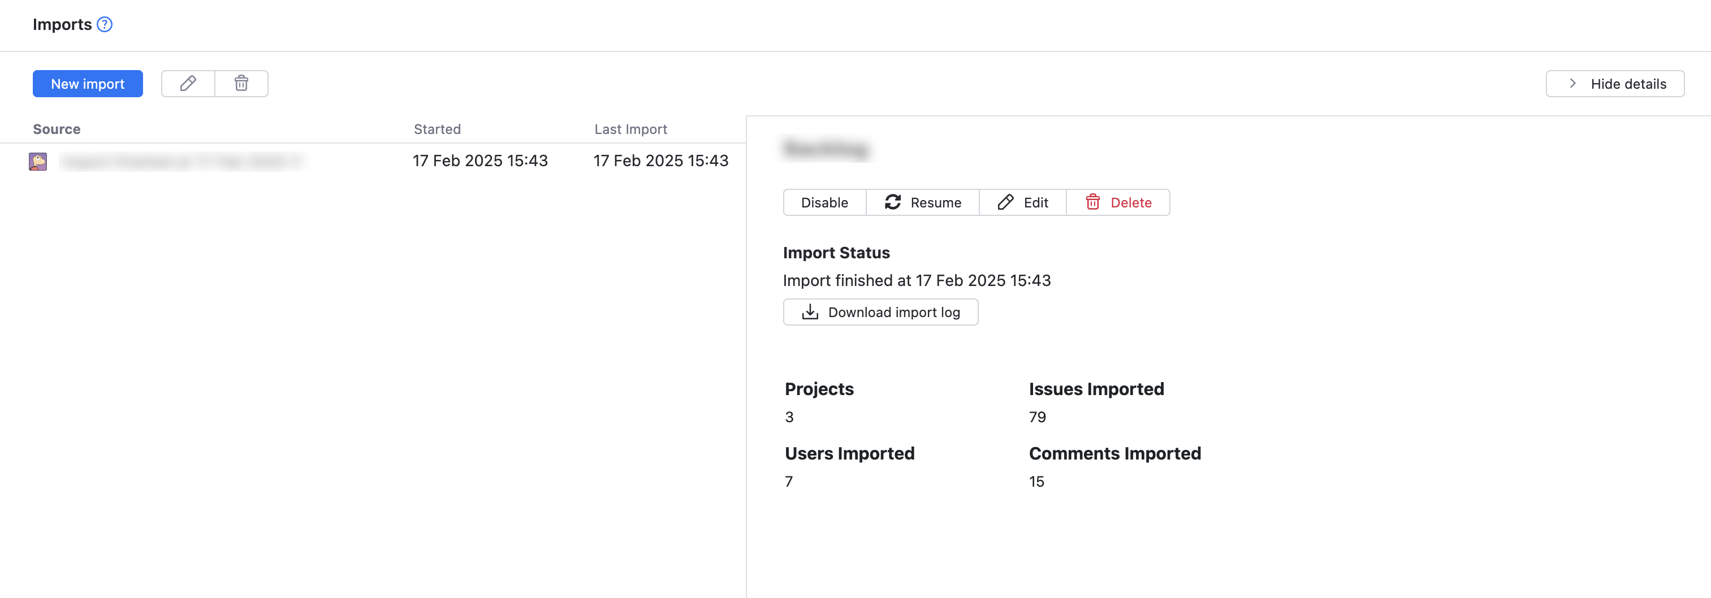
Task: Edit the import using the toolbar pencil icon
Action: 187,84
